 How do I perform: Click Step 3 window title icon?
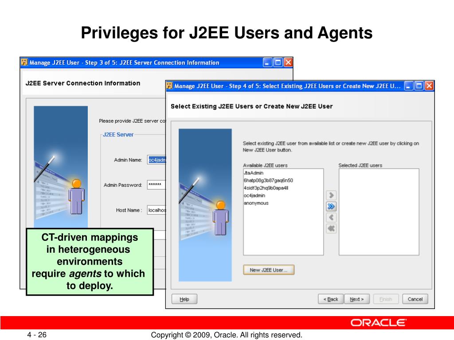pyautogui.click(x=24, y=62)
